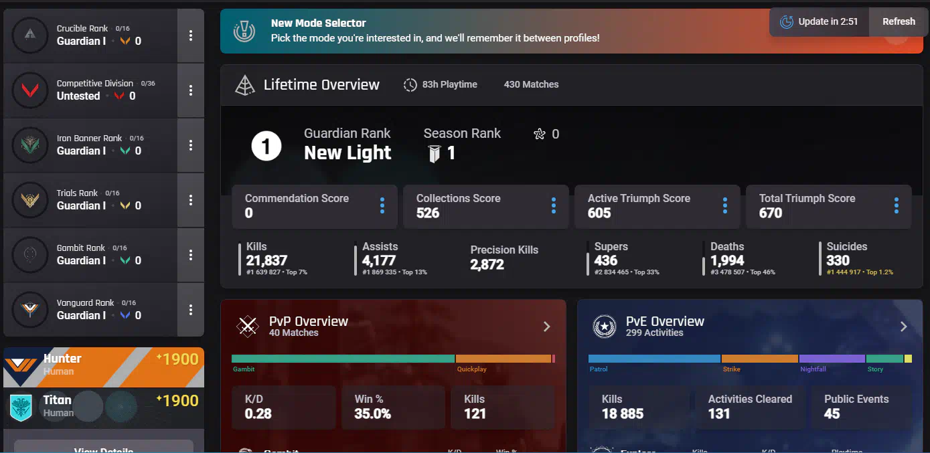This screenshot has height=453, width=930.
Task: Click the Iron Banner Rank emblem
Action: [30, 145]
